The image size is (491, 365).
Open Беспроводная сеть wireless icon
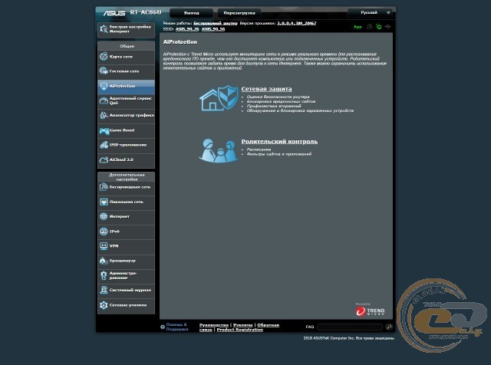pos(104,187)
